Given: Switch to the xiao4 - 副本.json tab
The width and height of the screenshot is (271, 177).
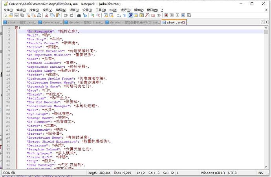Looking at the screenshot, I should [20, 22].
